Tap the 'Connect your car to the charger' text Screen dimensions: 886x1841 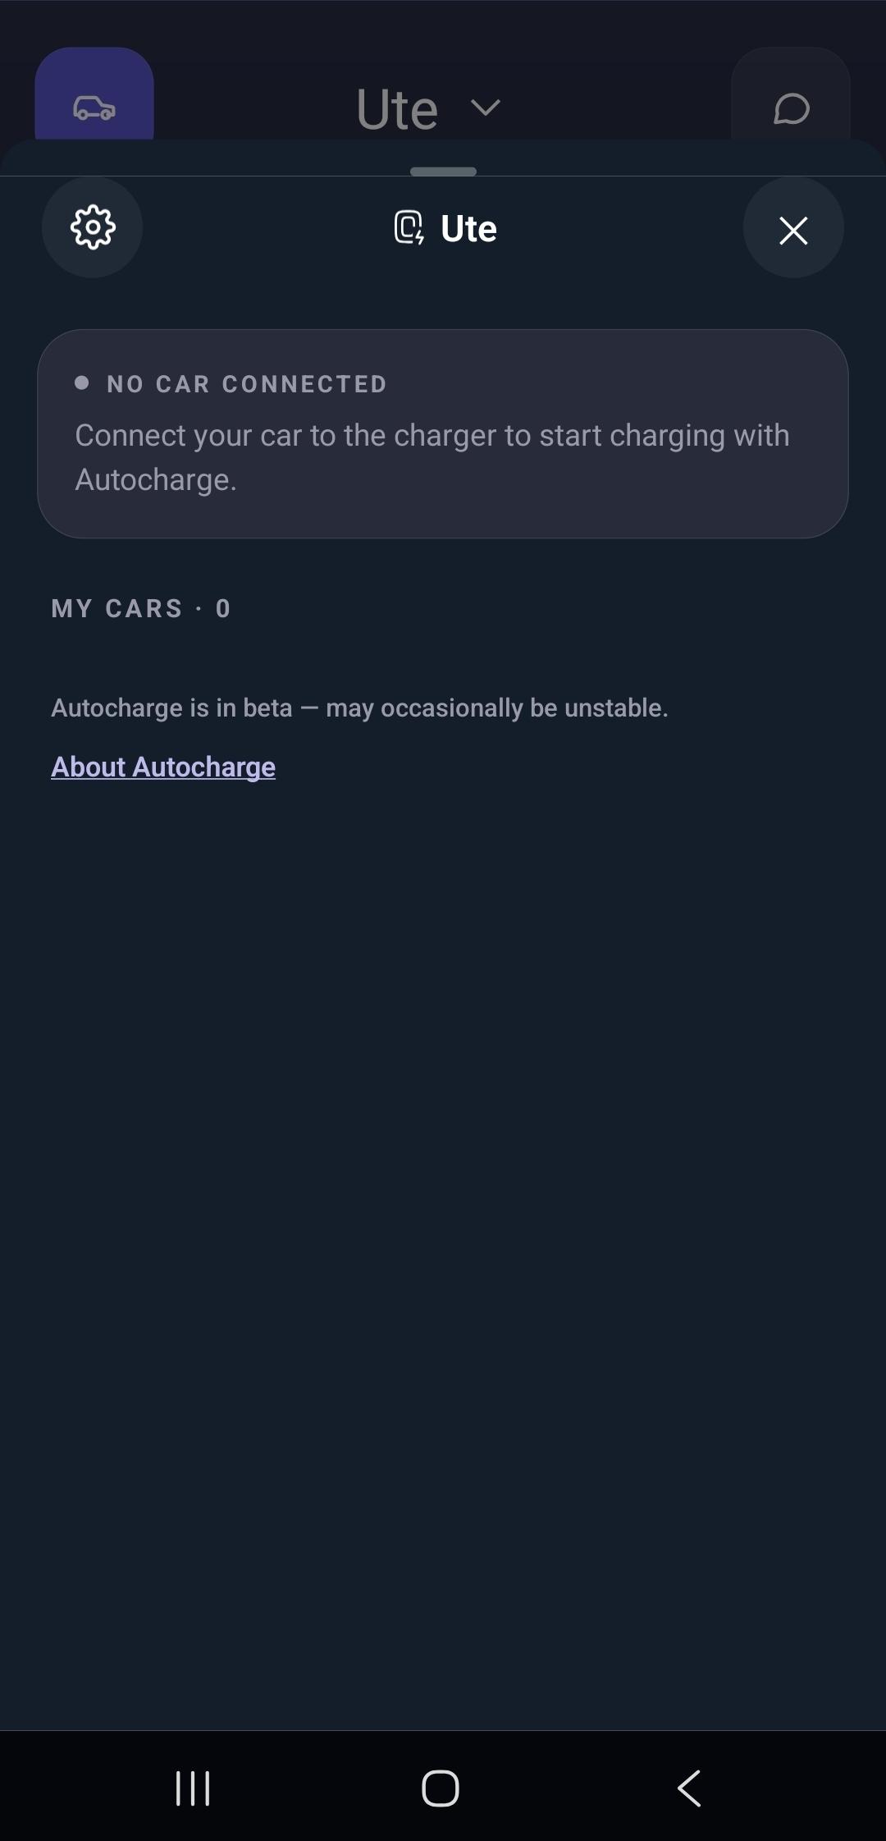tap(432, 457)
